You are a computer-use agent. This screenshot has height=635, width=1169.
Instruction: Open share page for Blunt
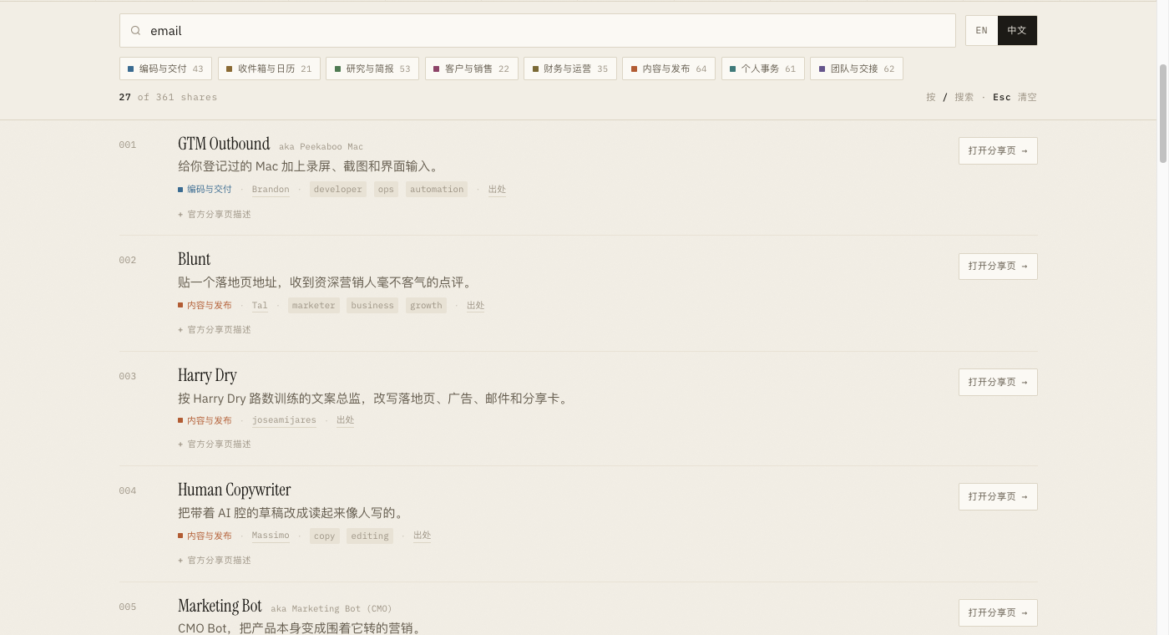point(998,267)
